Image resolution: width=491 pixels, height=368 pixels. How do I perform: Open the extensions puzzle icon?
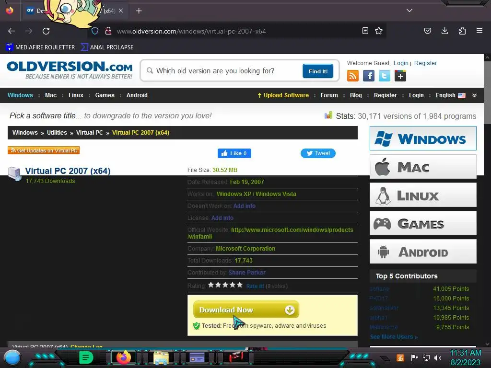click(x=462, y=31)
